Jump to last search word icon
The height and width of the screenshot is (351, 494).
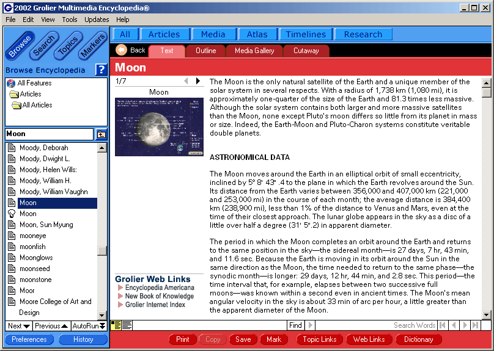pyautogui.click(x=476, y=325)
